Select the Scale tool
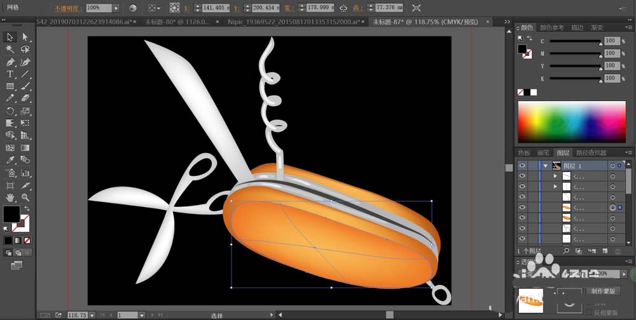This screenshot has height=320, width=636. point(25,111)
